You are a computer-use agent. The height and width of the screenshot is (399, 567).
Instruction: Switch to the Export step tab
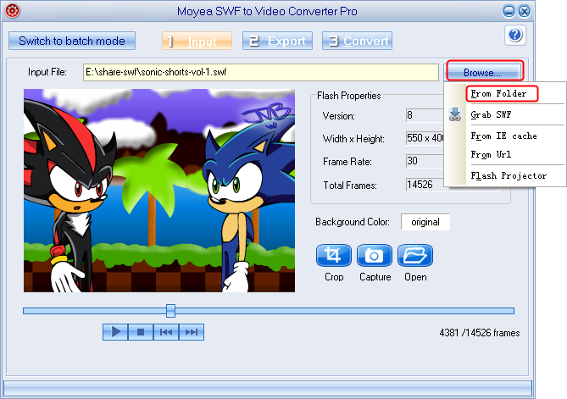(x=277, y=41)
